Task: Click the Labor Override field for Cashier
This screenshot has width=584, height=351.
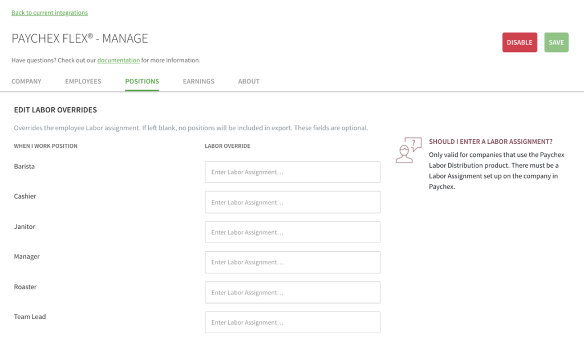Action: [292, 202]
